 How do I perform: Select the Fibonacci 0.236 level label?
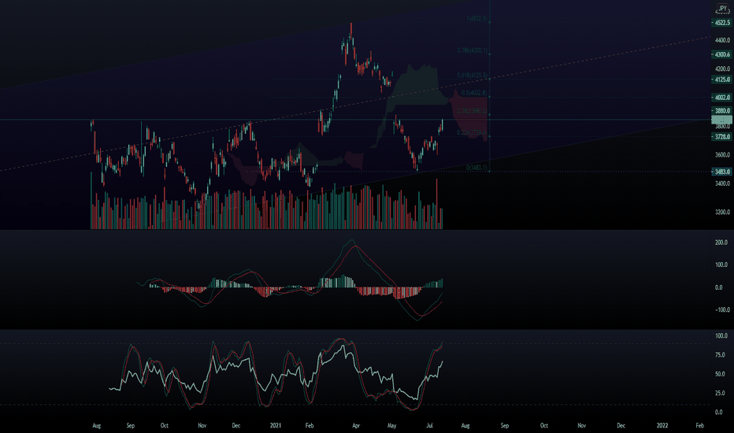pos(473,133)
